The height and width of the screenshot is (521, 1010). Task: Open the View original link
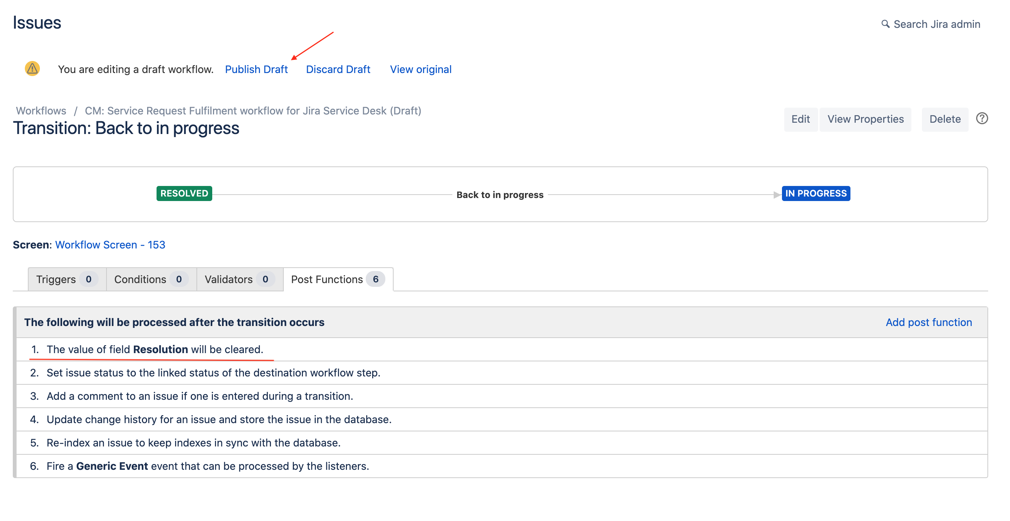tap(420, 69)
